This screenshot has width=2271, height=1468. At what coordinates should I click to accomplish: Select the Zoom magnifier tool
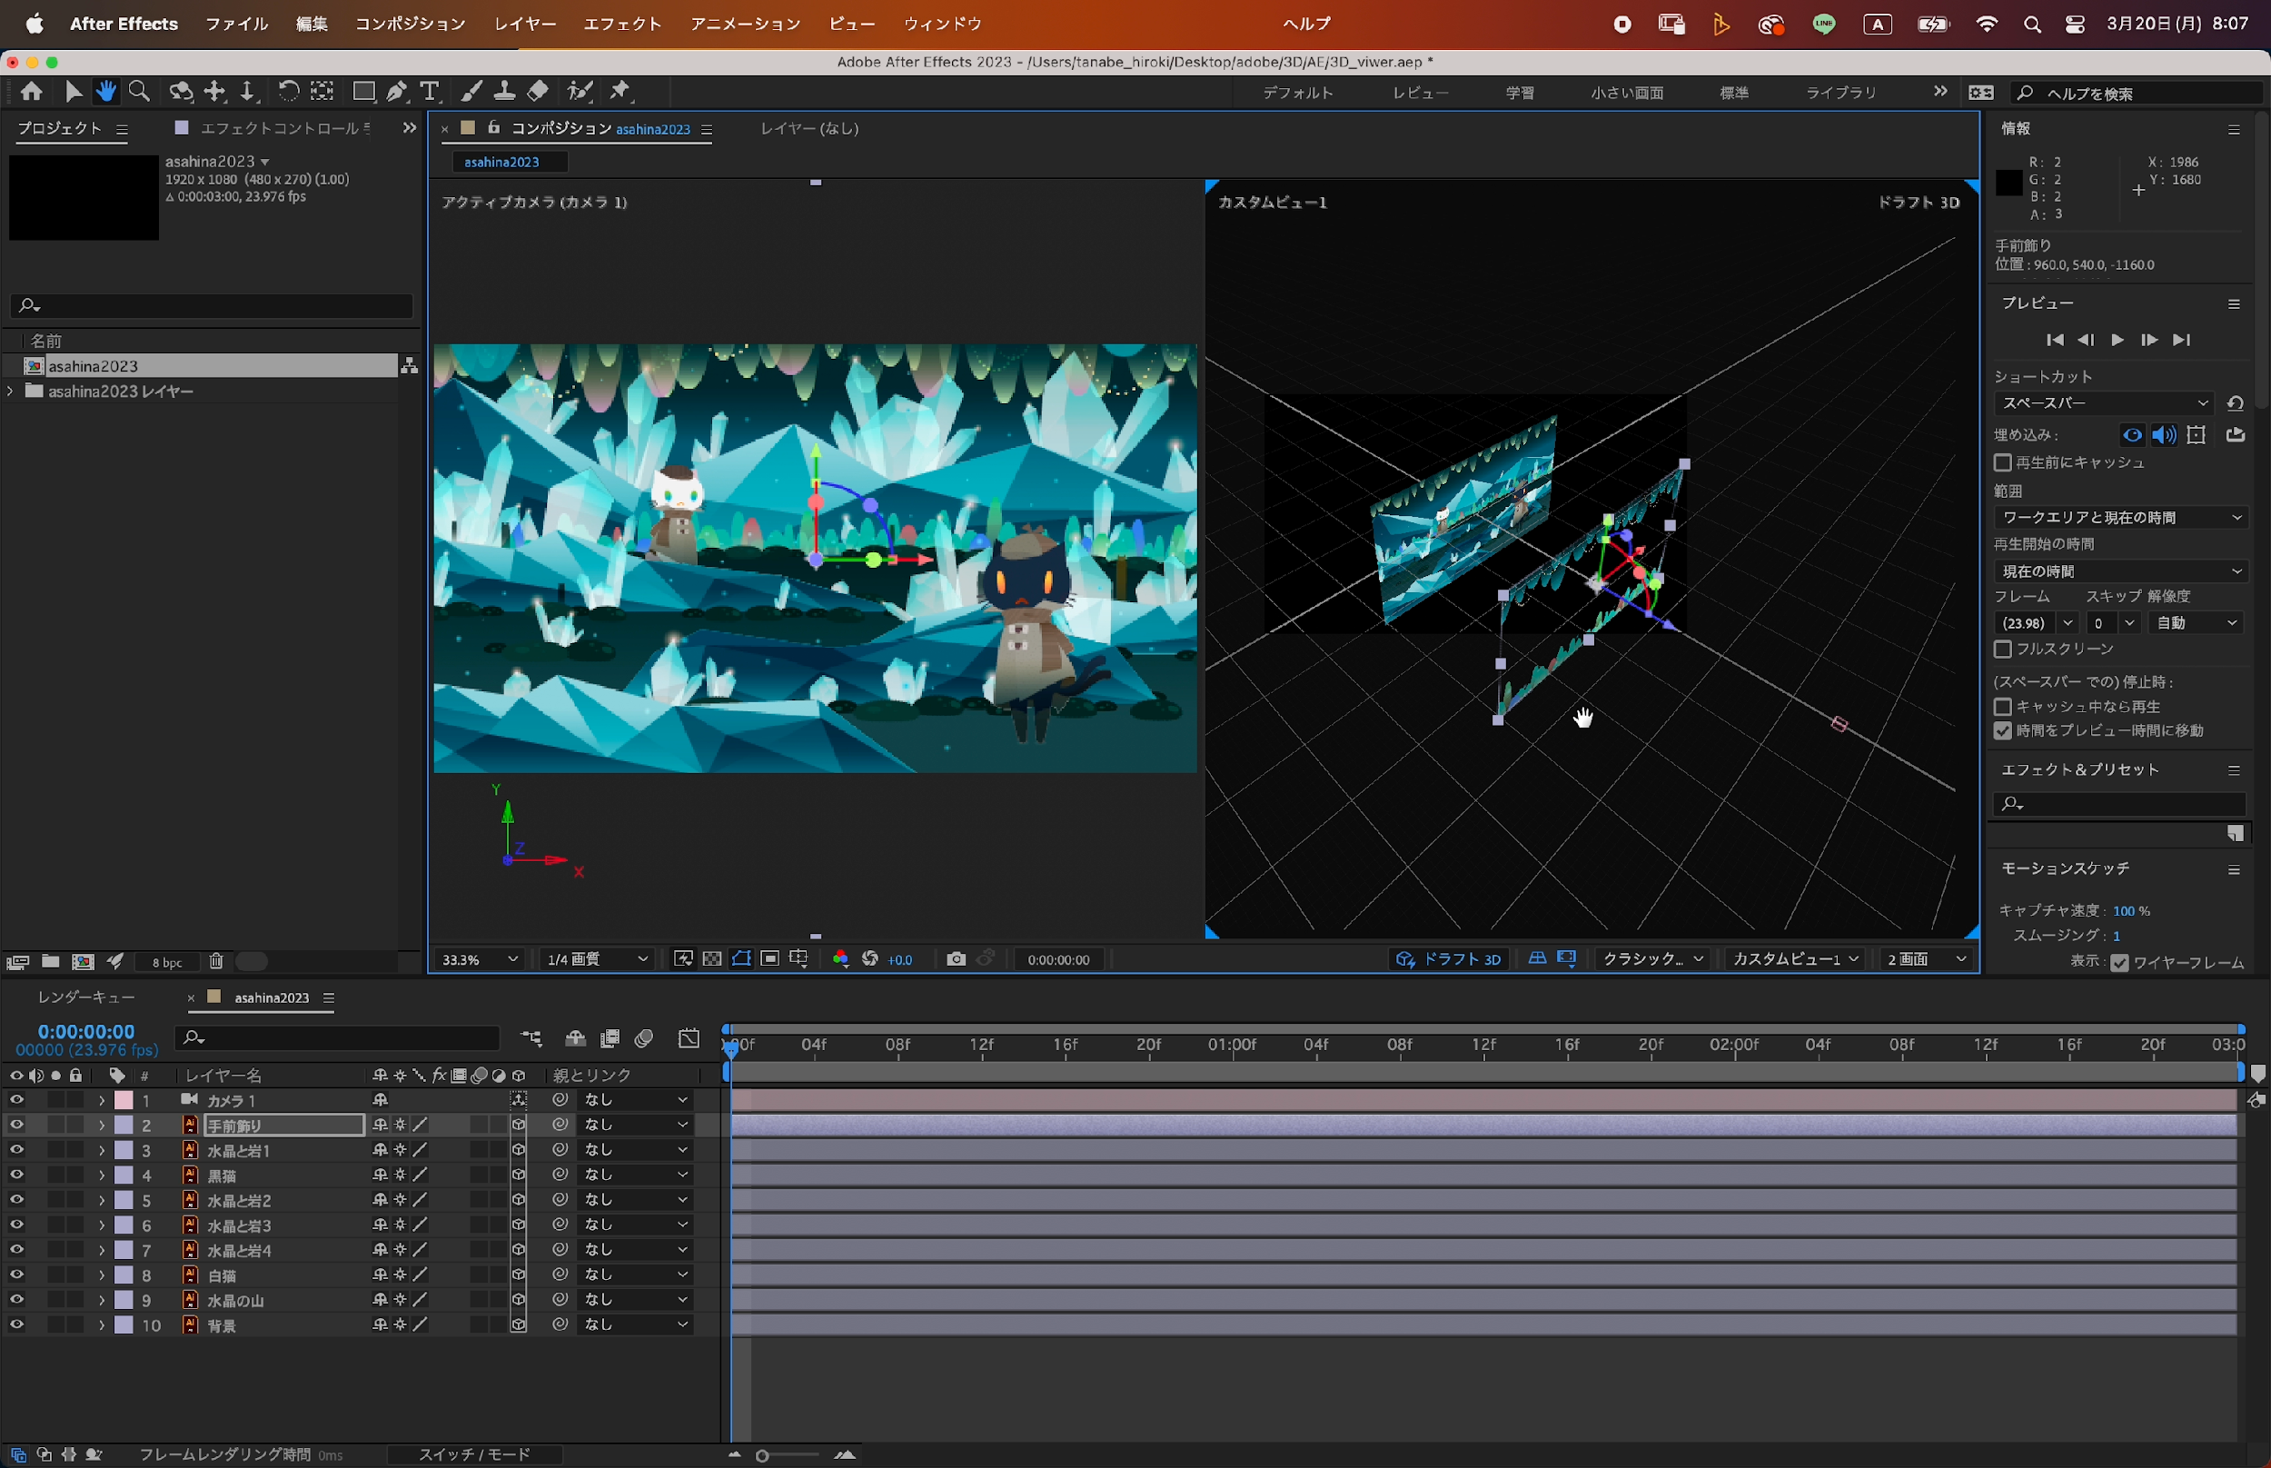click(x=139, y=92)
